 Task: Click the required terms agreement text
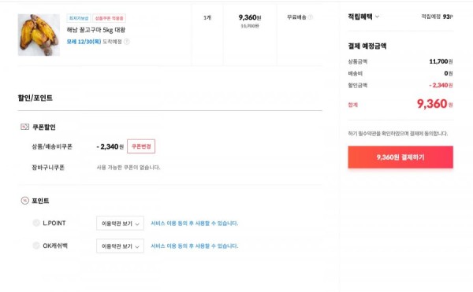[x=398, y=133]
